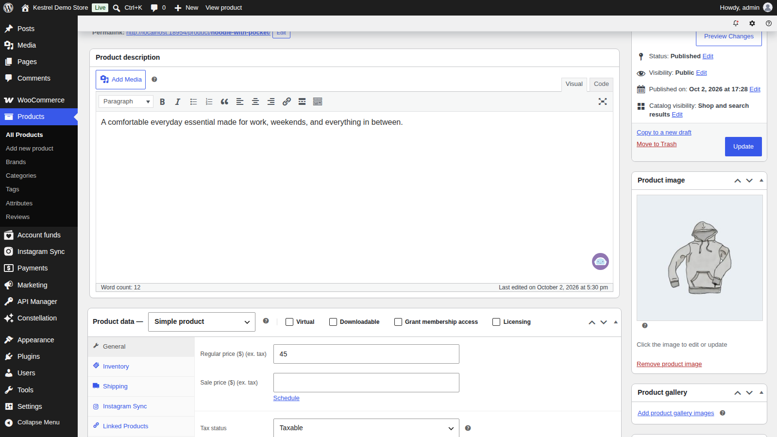
Task: Click the hoodie product image thumbnail
Action: 700,258
